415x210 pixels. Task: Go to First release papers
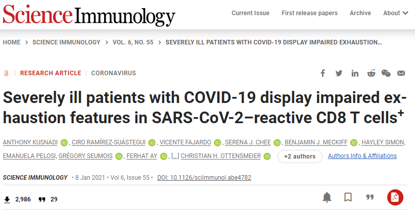[x=308, y=13]
